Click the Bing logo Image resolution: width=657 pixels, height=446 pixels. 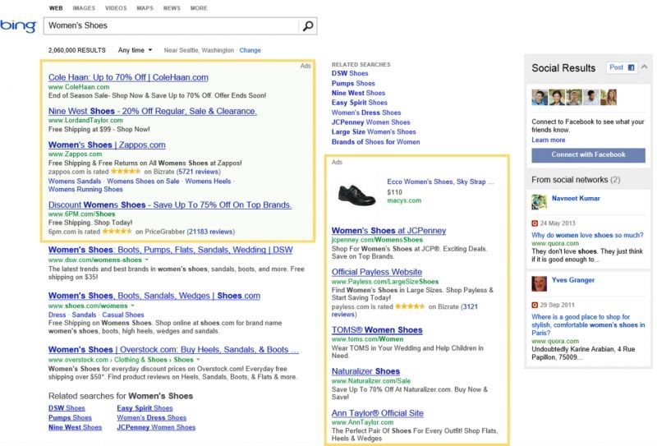click(x=18, y=26)
